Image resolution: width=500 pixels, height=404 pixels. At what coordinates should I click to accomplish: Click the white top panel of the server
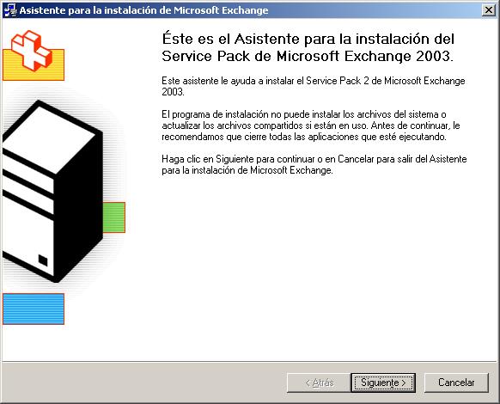click(x=50, y=138)
